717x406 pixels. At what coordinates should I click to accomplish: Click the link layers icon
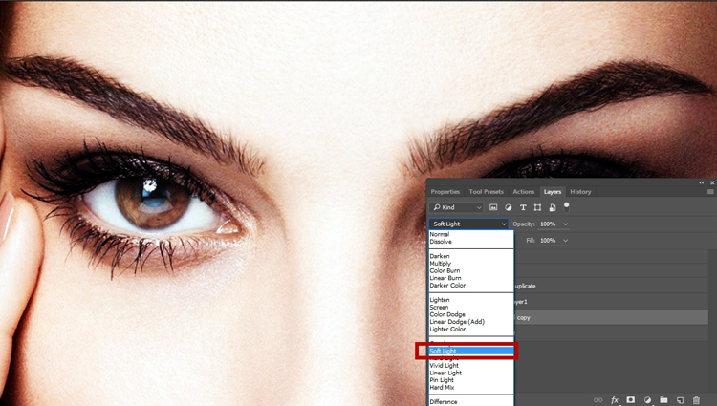click(597, 400)
